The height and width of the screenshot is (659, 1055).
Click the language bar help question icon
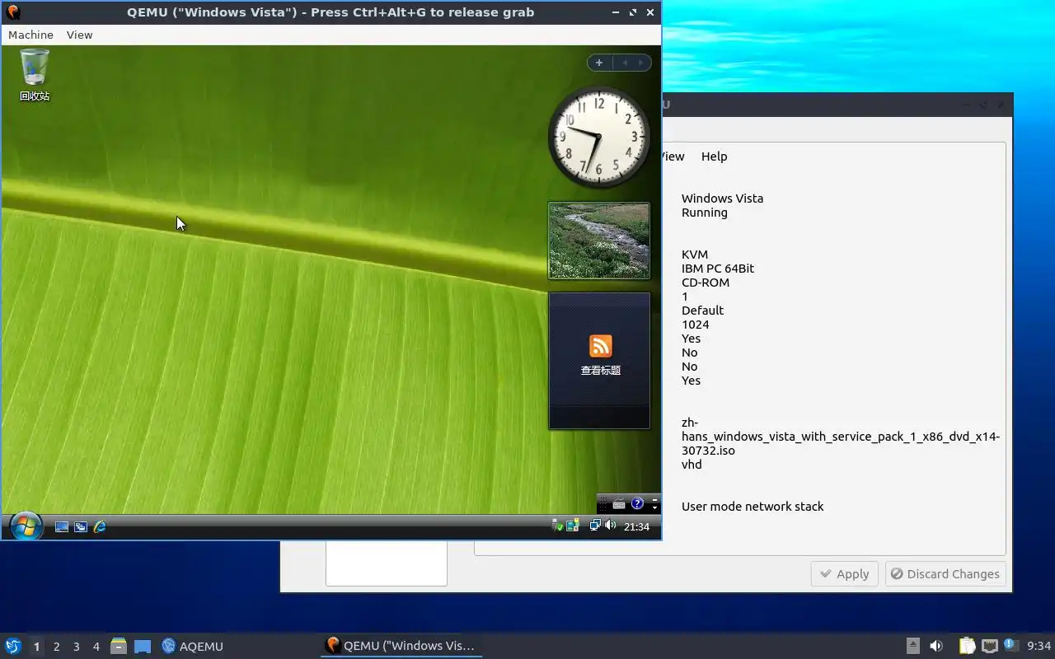coord(637,503)
